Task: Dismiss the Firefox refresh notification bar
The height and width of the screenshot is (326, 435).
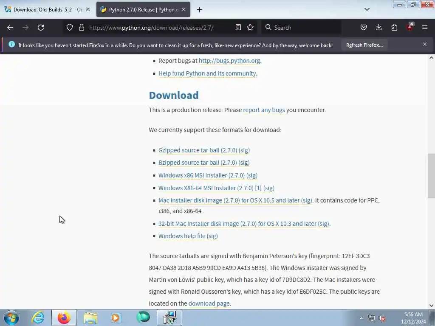Action: (425, 44)
